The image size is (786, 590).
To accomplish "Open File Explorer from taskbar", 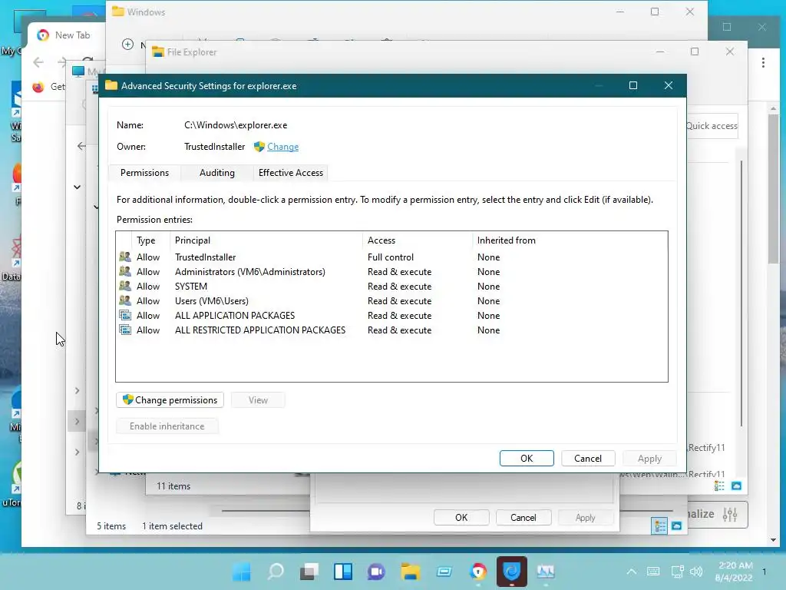I will [410, 572].
